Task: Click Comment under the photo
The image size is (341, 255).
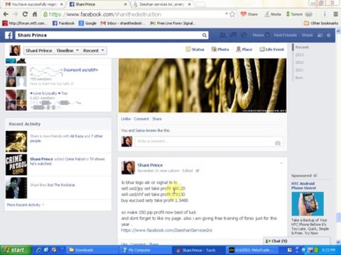Action: (141, 119)
